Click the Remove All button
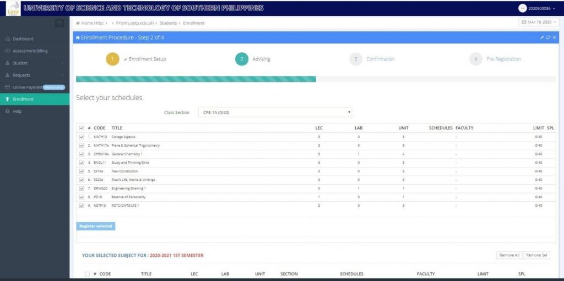Viewport: 564px width, 281px height. pos(508,255)
